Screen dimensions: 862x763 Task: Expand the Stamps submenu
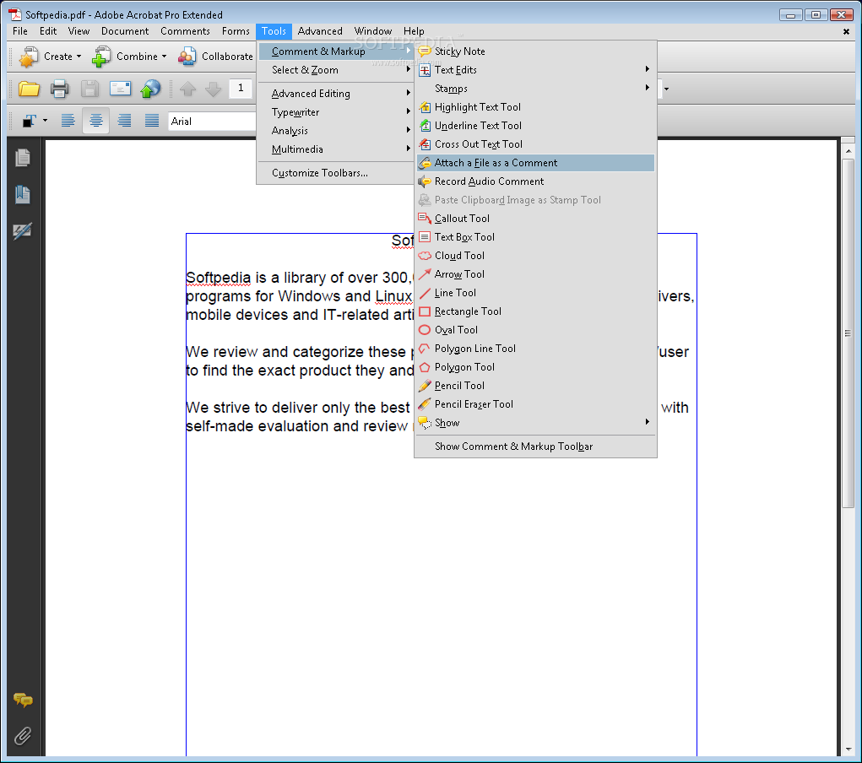pyautogui.click(x=535, y=89)
